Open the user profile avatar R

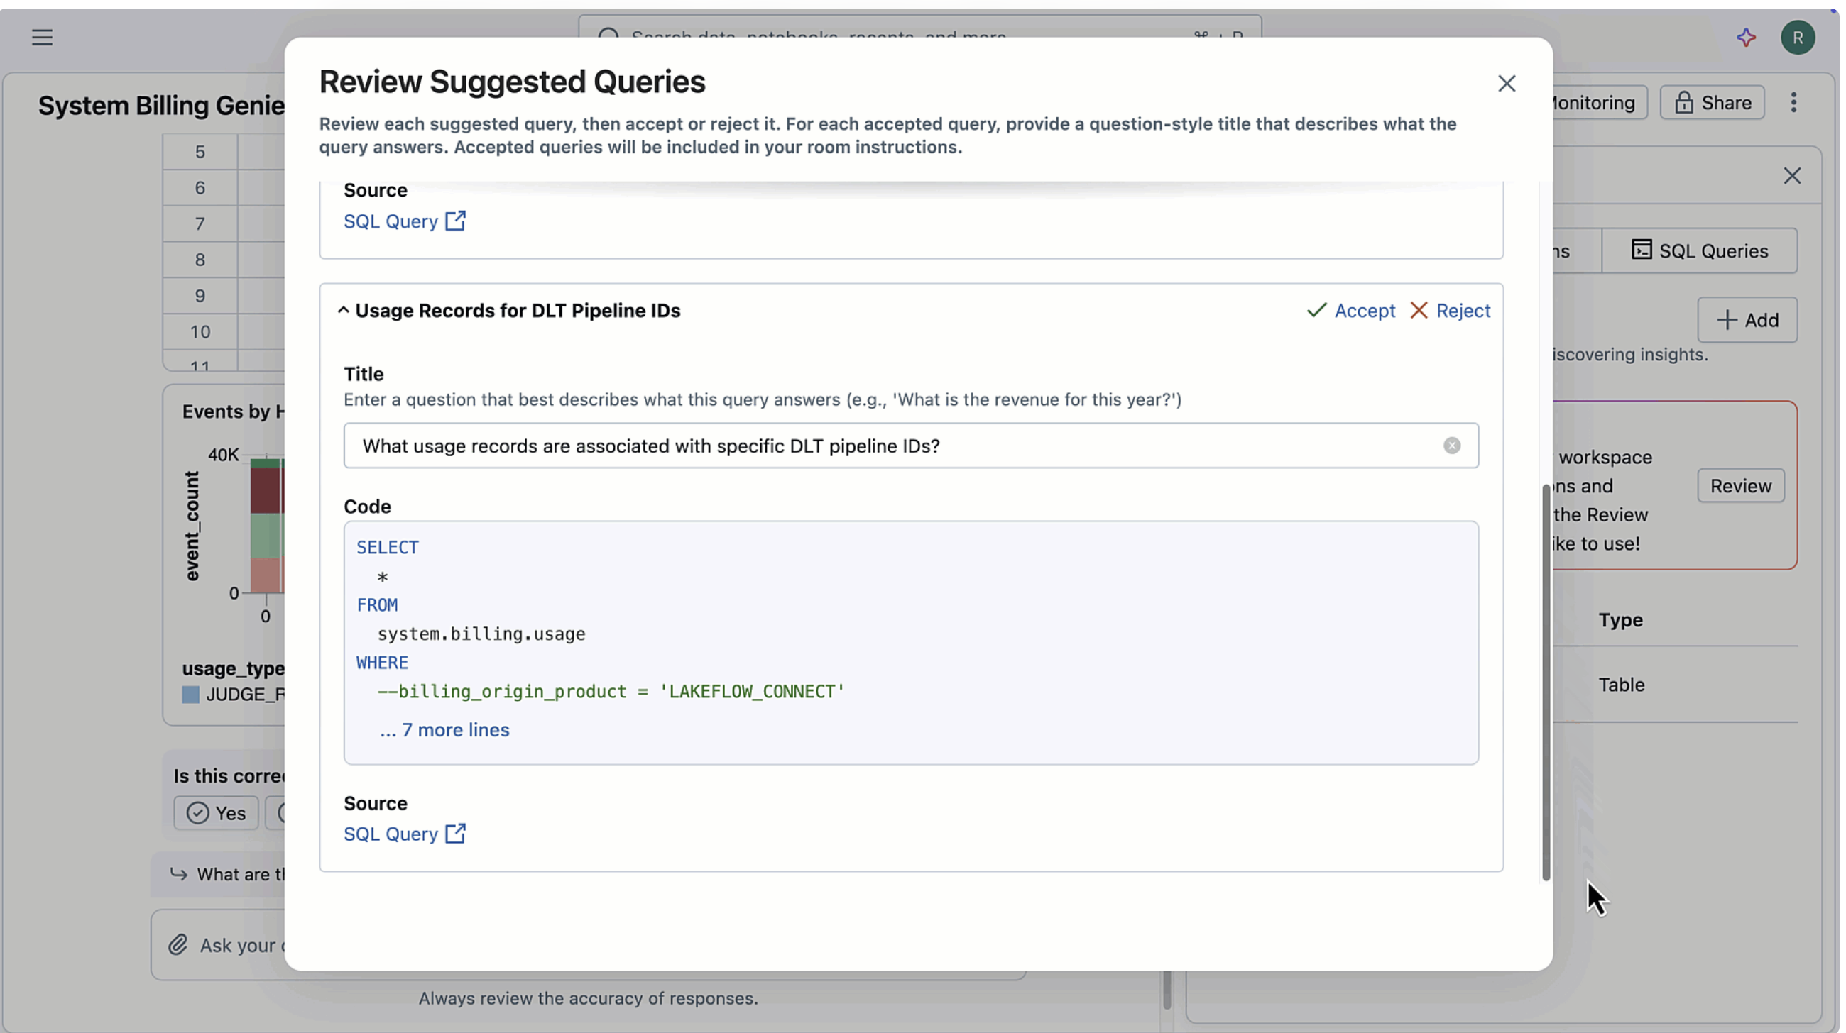pyautogui.click(x=1797, y=38)
